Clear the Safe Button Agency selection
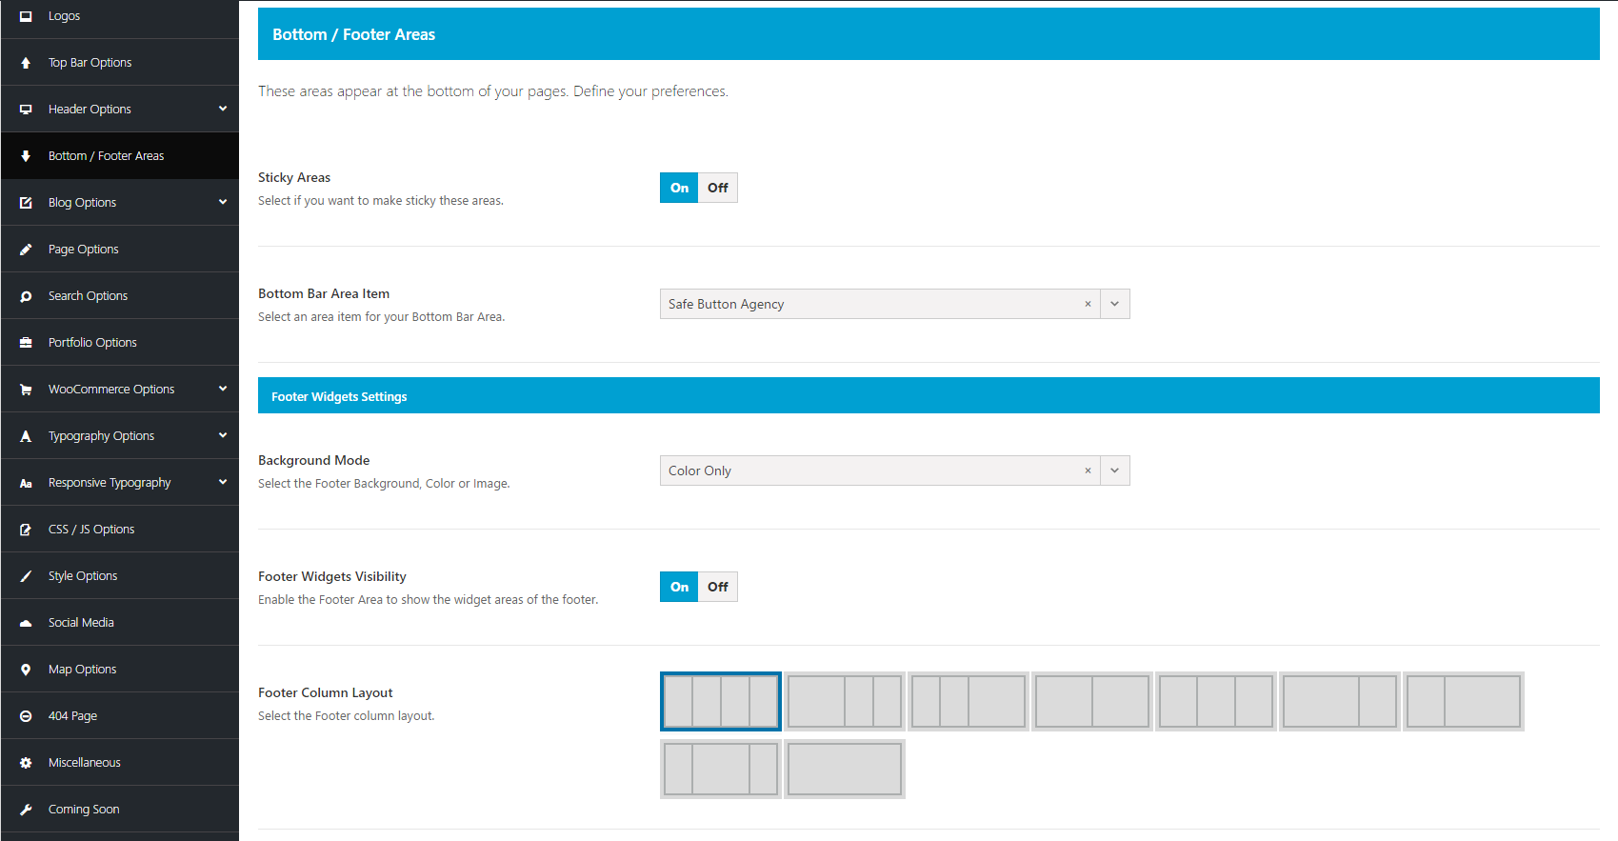 tap(1088, 304)
